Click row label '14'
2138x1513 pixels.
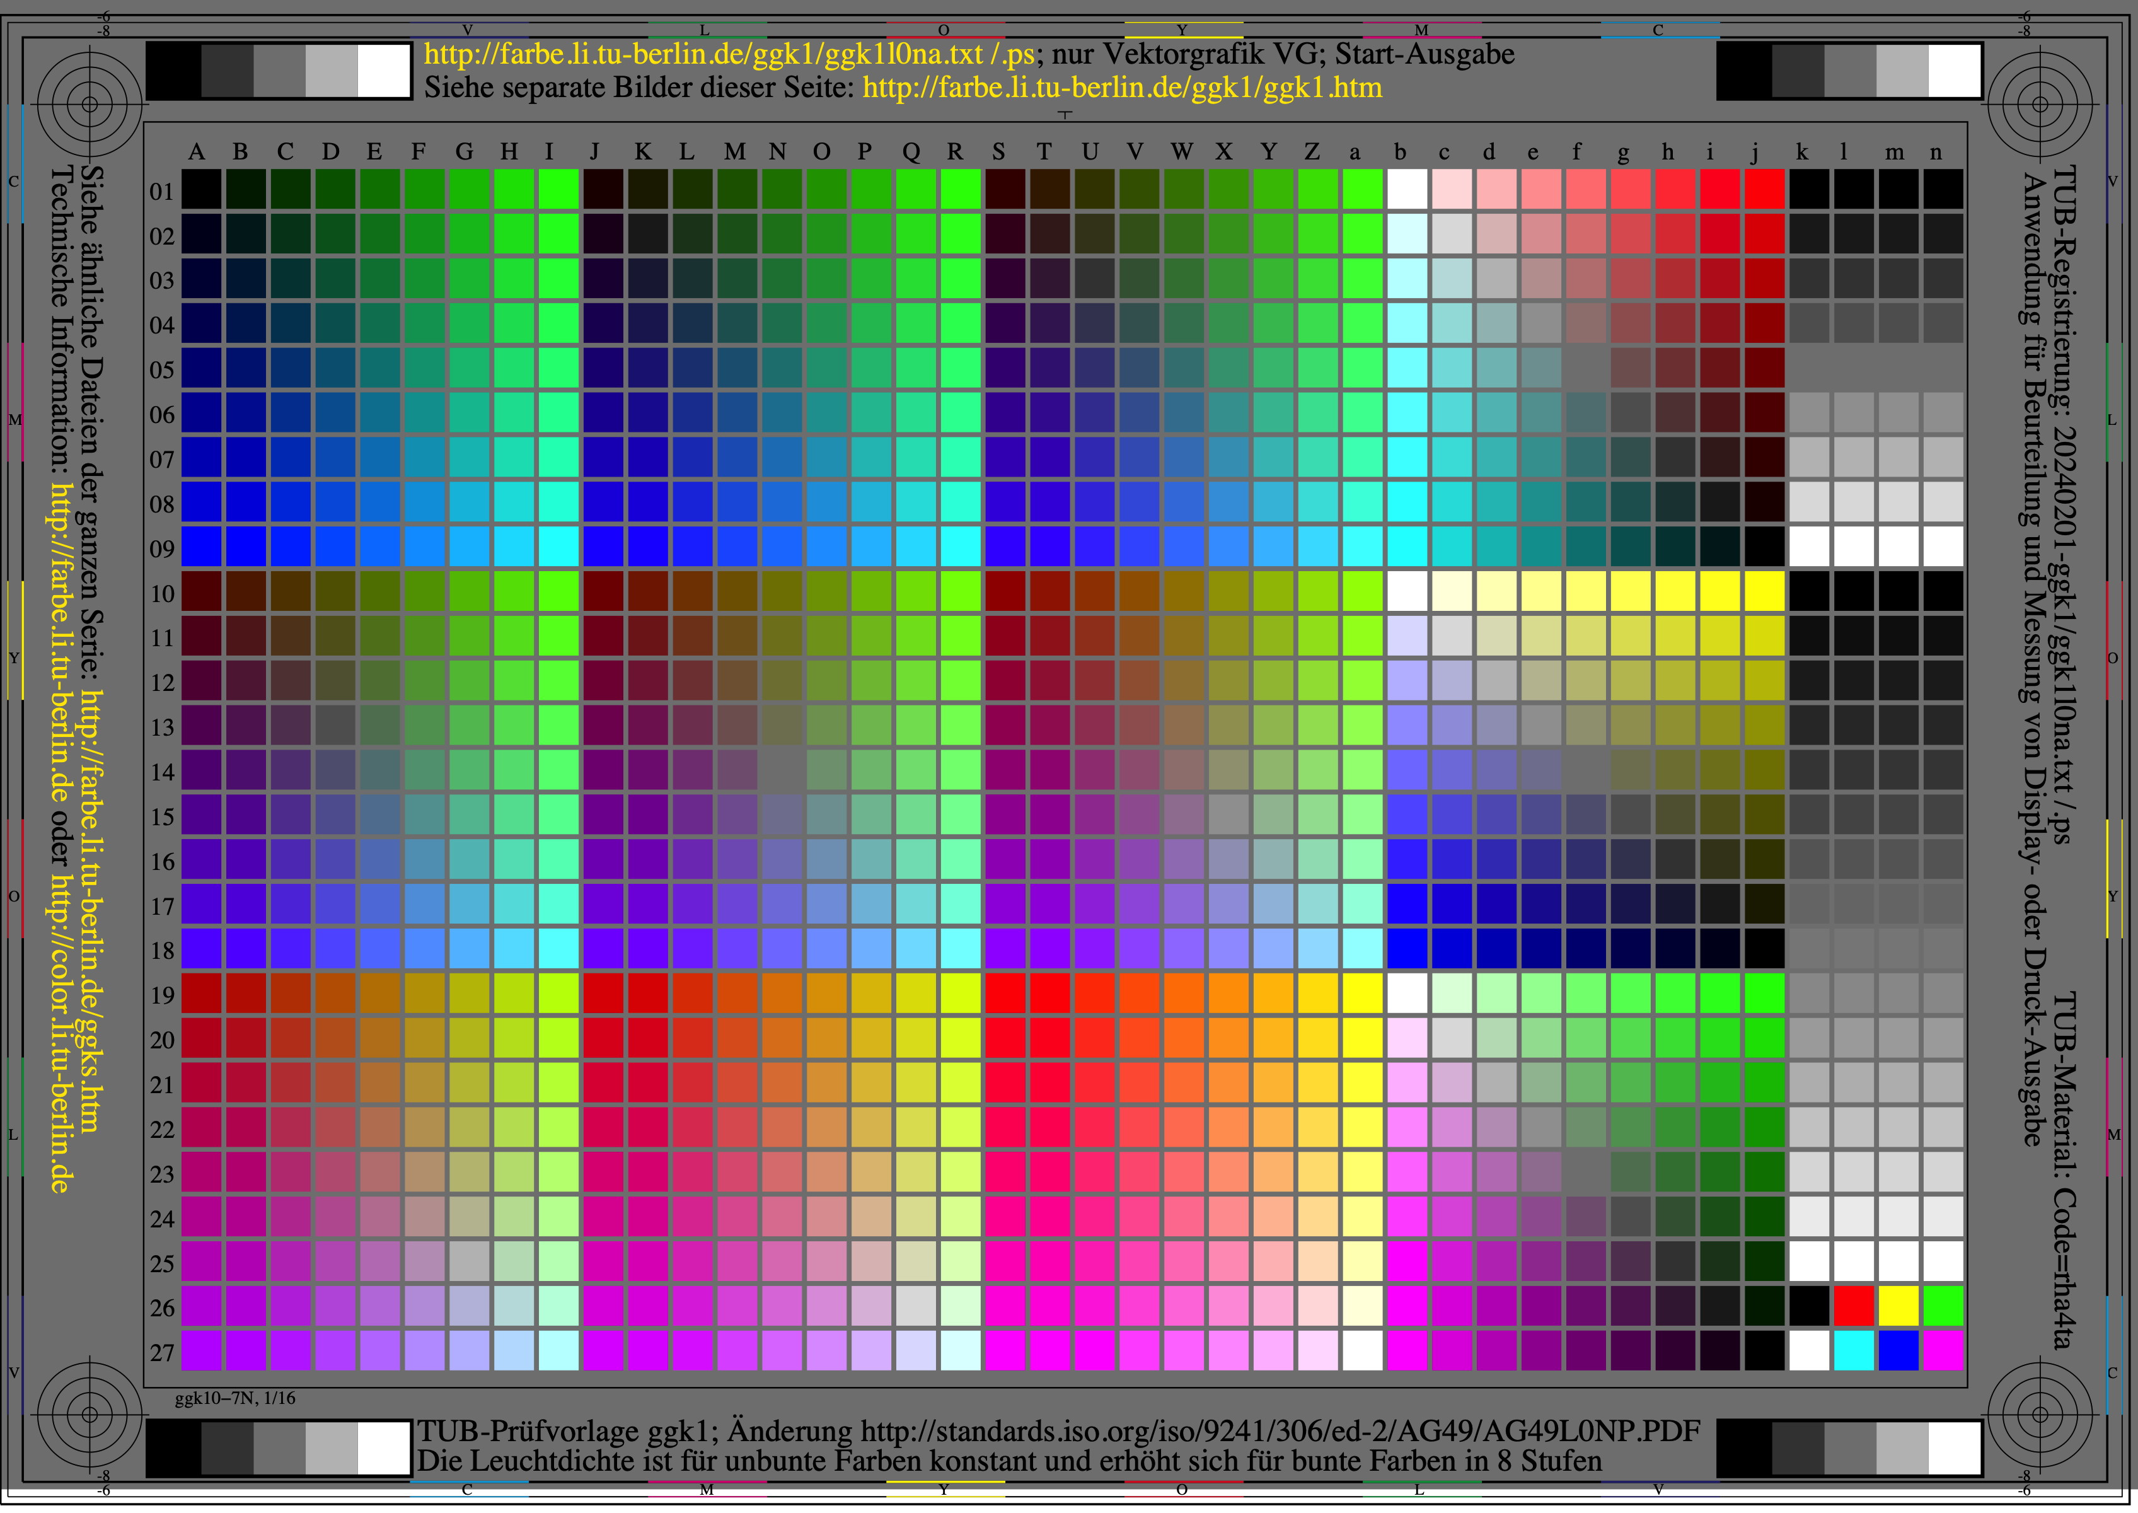point(162,772)
